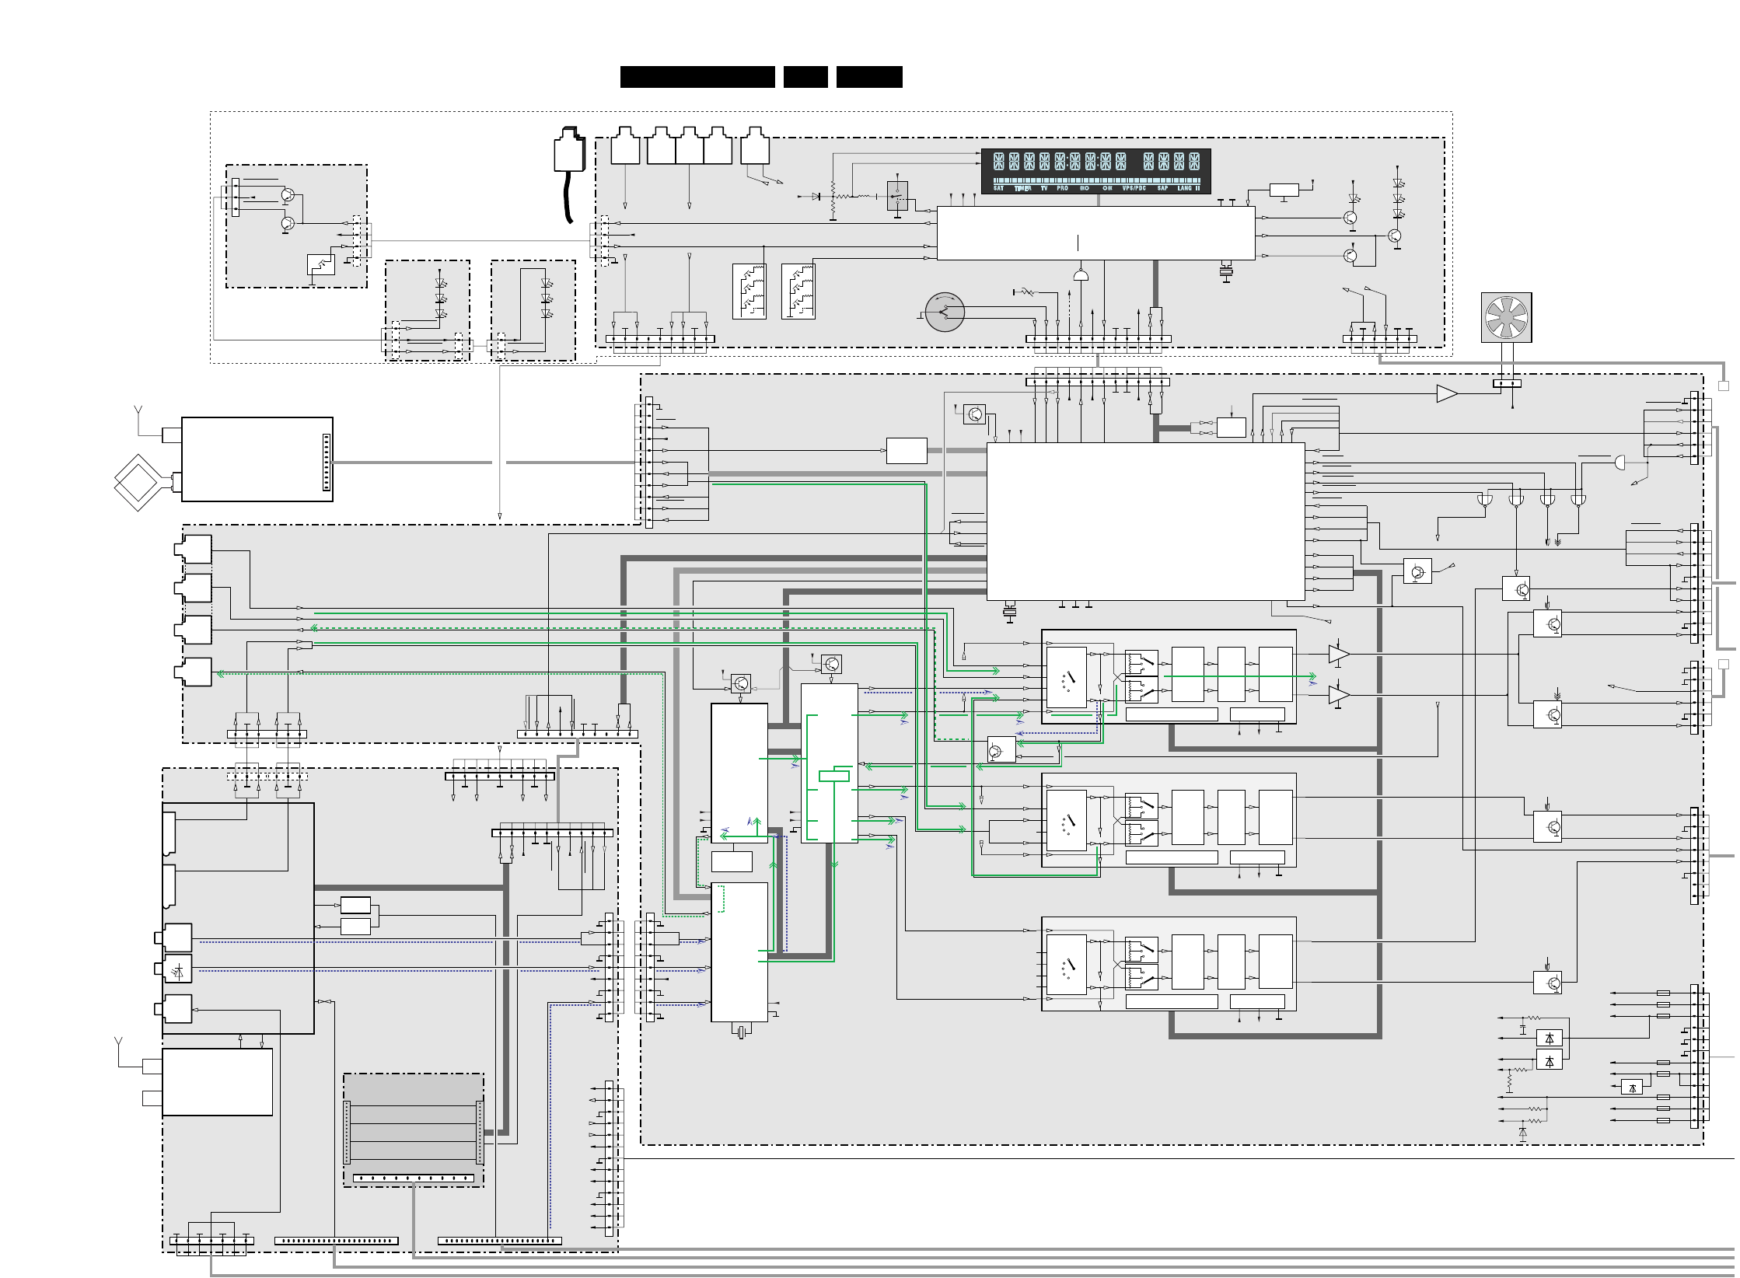Select the first socket shape next to the power plug
The width and height of the screenshot is (1740, 1278).
(625, 145)
